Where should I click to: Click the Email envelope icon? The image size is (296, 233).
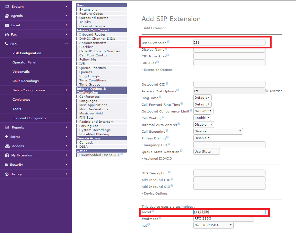(7, 25)
